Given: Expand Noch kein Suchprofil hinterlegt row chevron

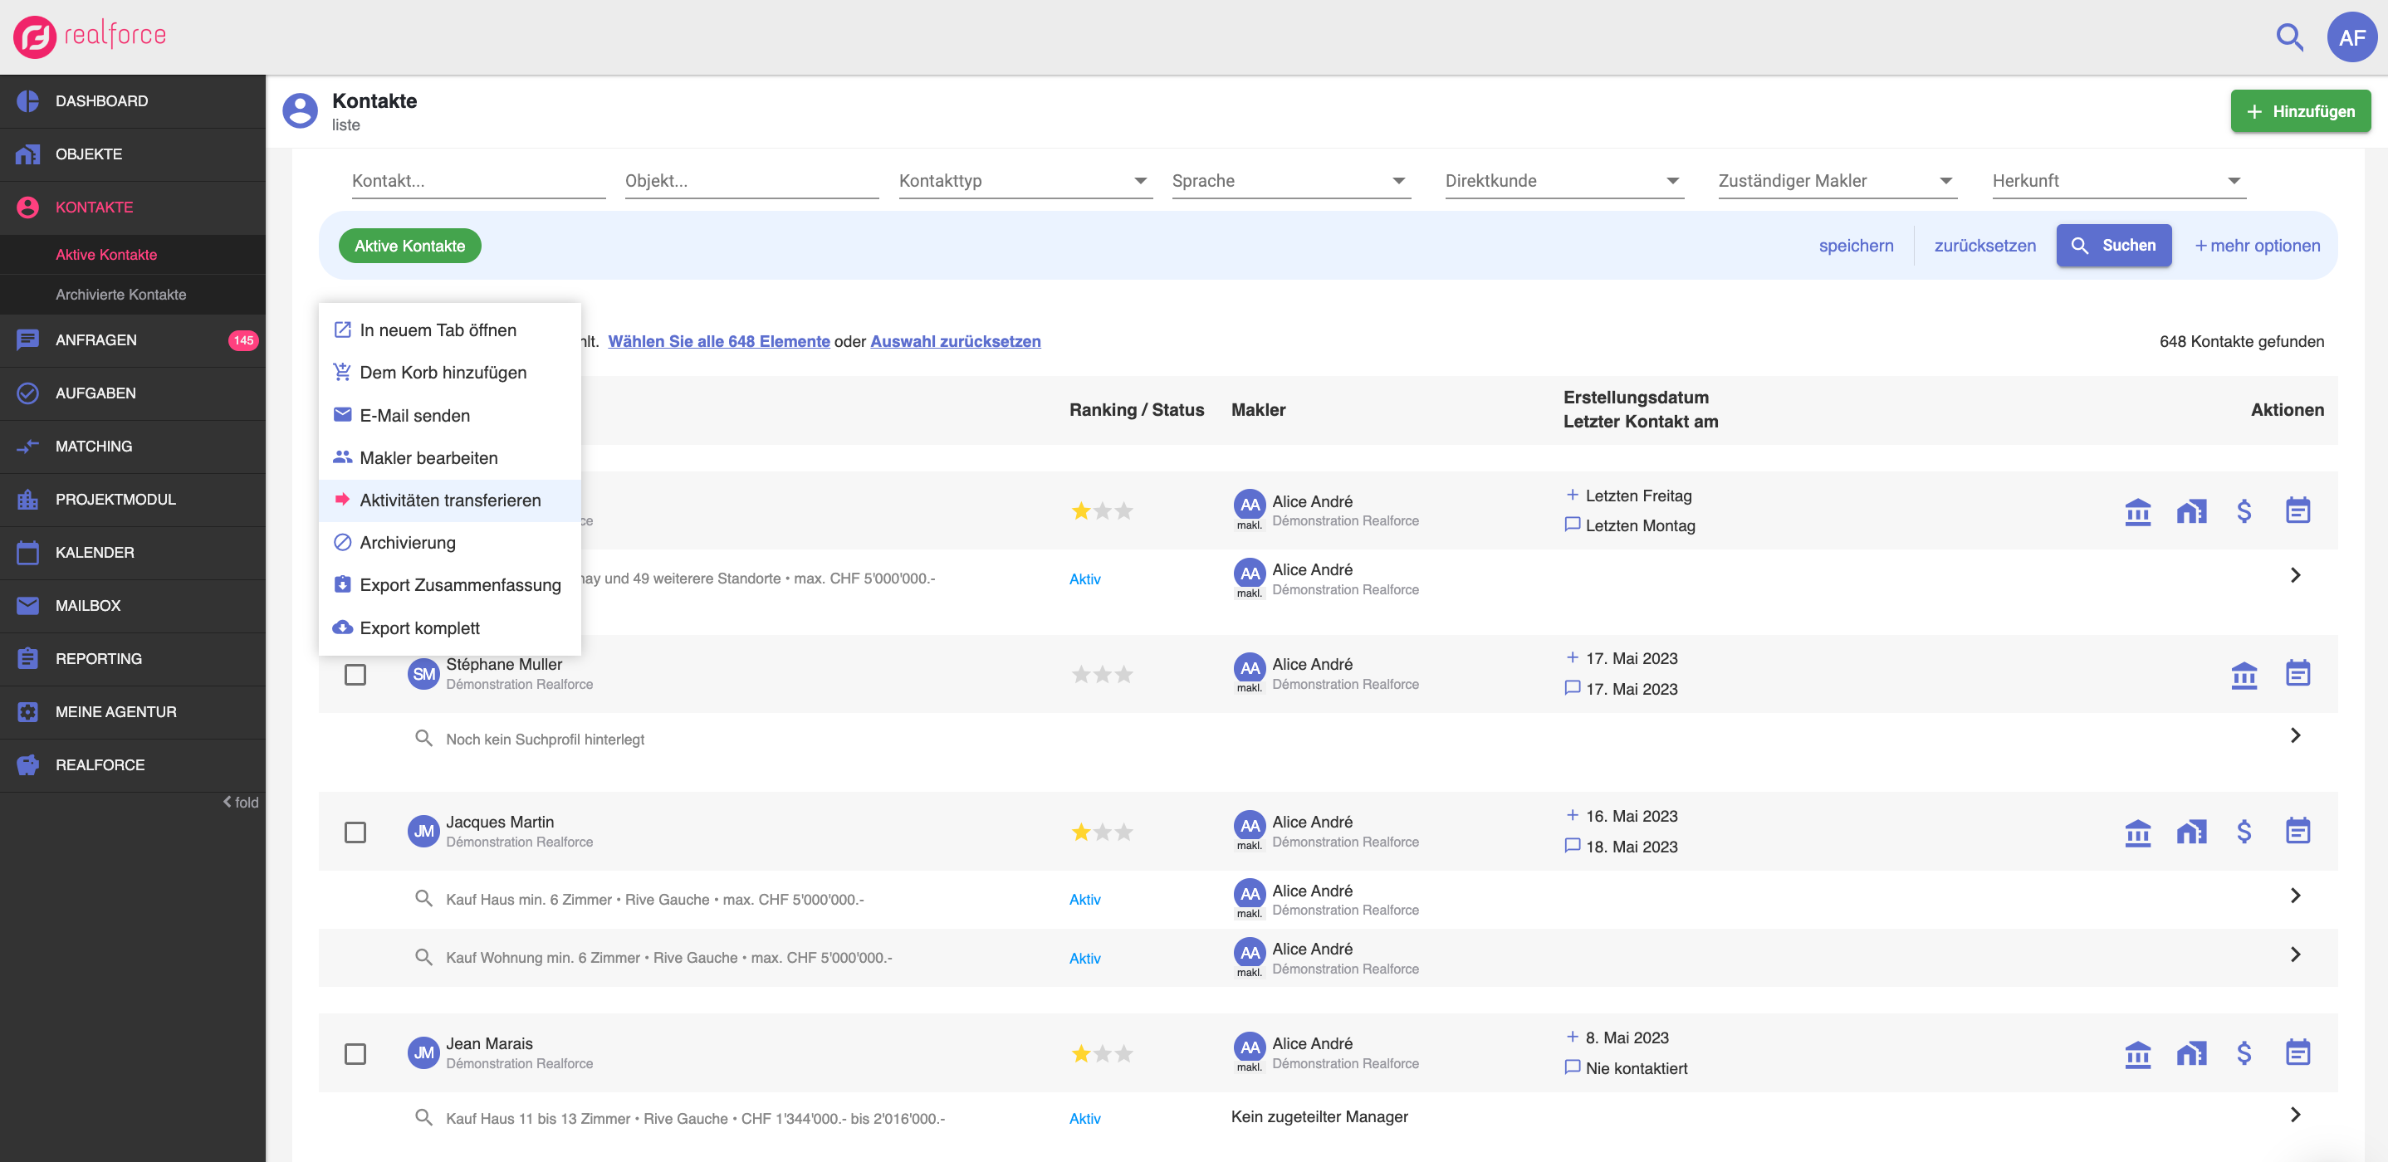Looking at the screenshot, I should [2294, 735].
